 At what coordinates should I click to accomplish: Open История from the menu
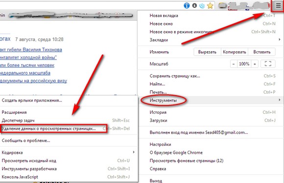tap(211, 112)
